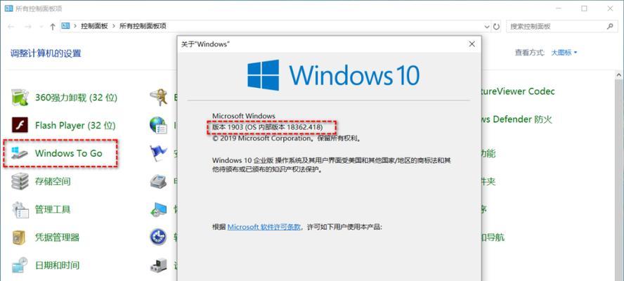Click the refresh icon beside the address bar
624x281 pixels.
click(x=496, y=27)
